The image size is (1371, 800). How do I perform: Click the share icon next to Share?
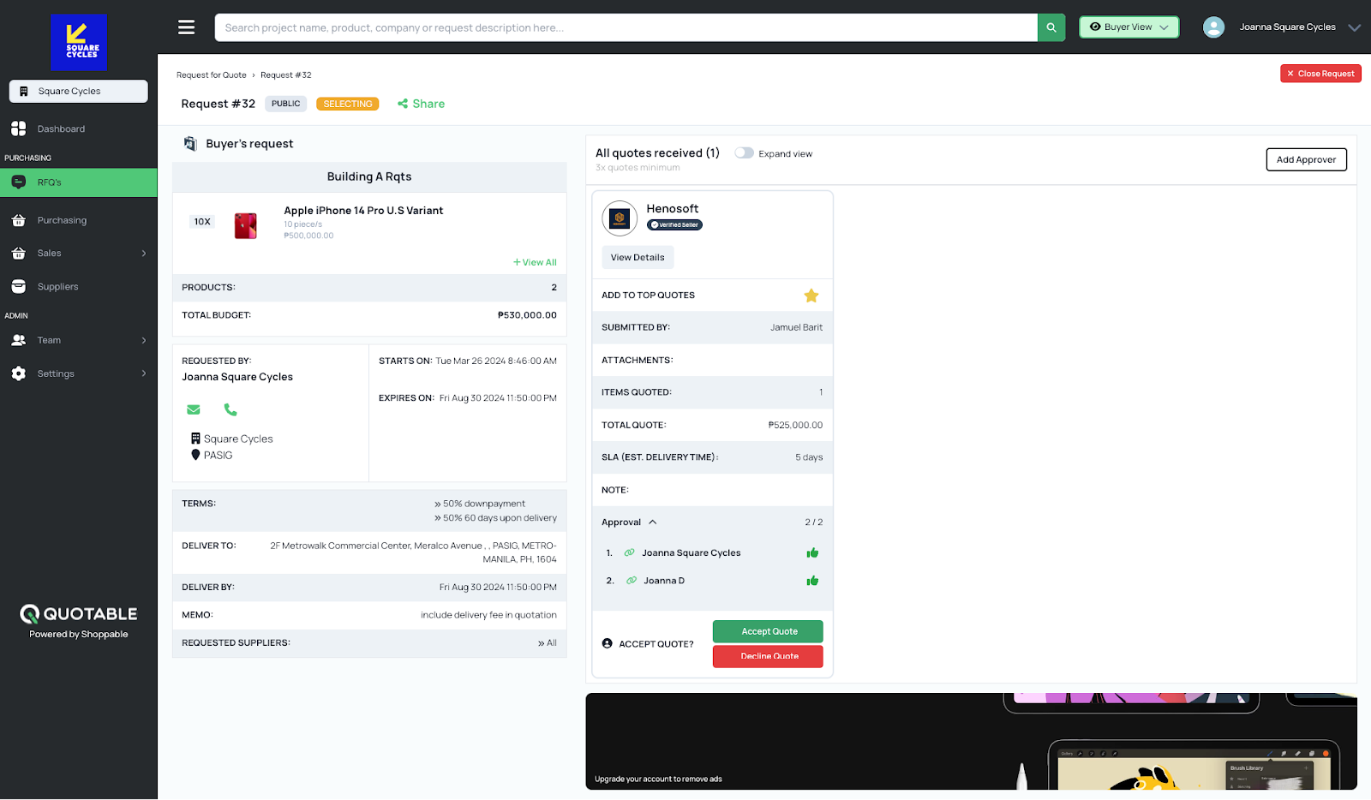coord(403,104)
